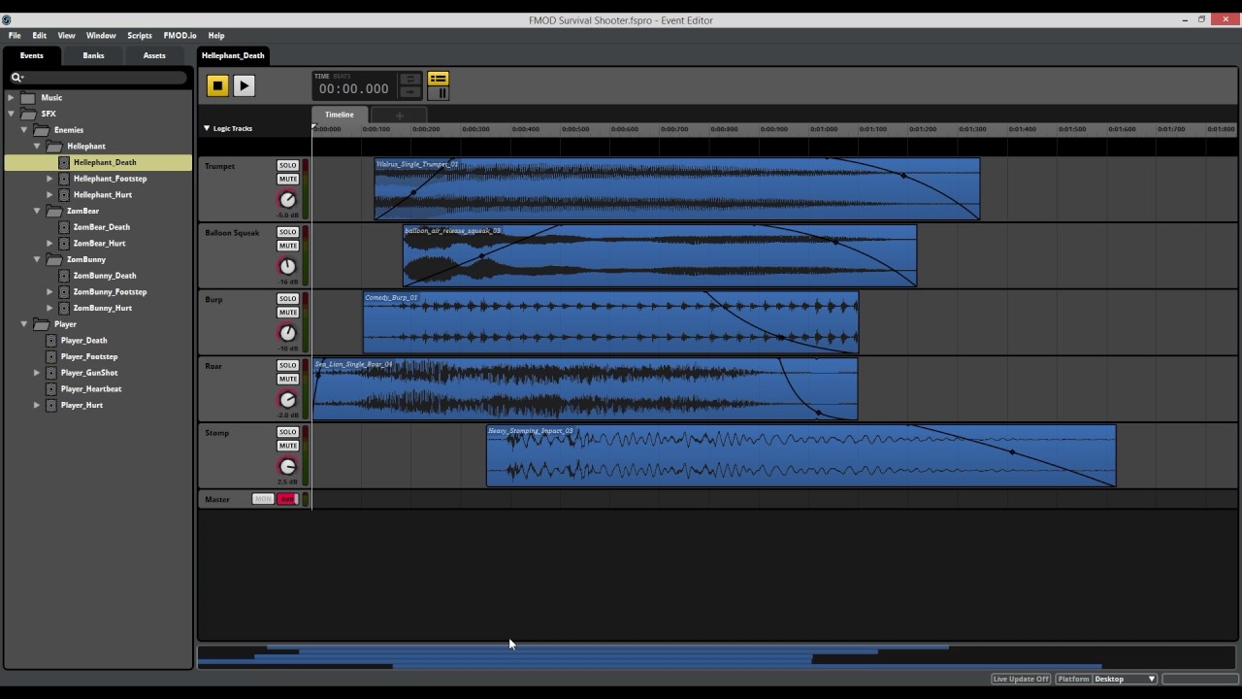The image size is (1242, 699).
Task: Collapse the ZomBear folder arrow
Action: (37, 211)
